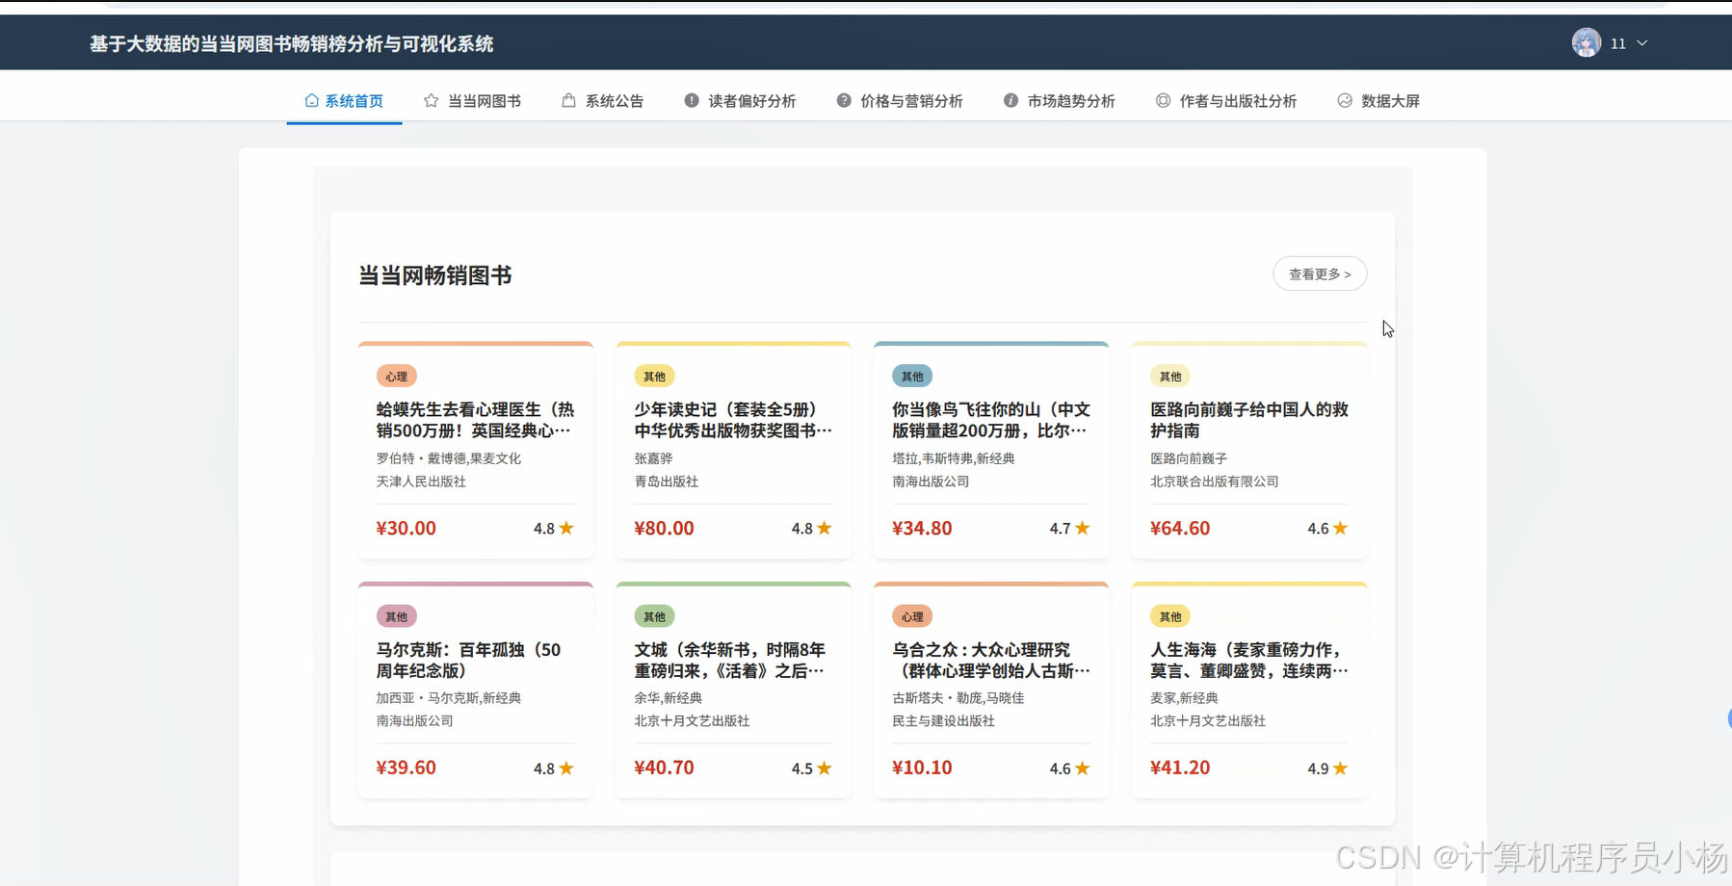Viewport: 1732px width, 886px height.
Task: Click the rating star on 少年读史记 card
Action: point(825,528)
